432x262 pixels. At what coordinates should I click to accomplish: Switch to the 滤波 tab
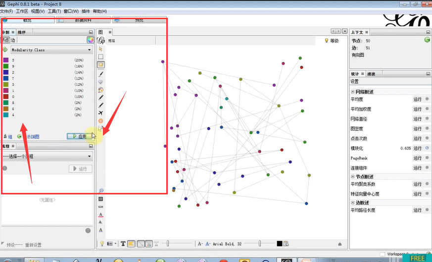[x=371, y=74]
